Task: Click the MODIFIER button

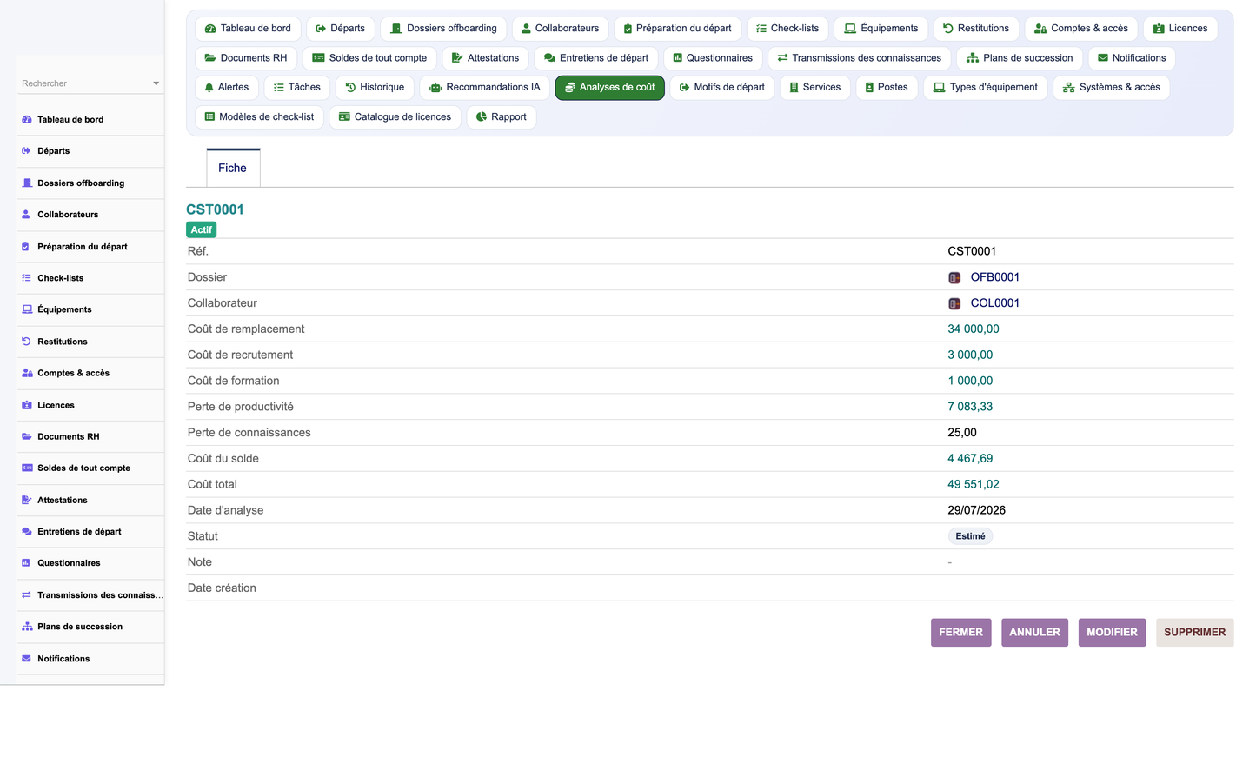Action: [1112, 633]
